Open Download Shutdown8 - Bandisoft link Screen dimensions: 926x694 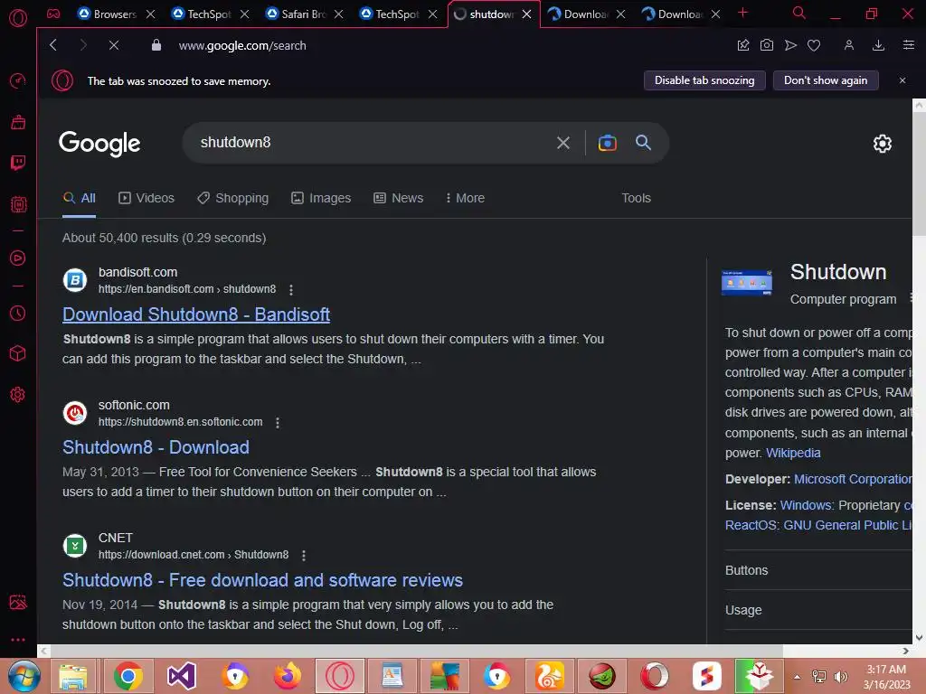(196, 314)
